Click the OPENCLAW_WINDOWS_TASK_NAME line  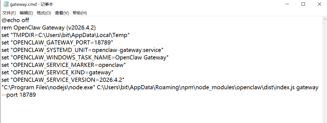(85, 57)
